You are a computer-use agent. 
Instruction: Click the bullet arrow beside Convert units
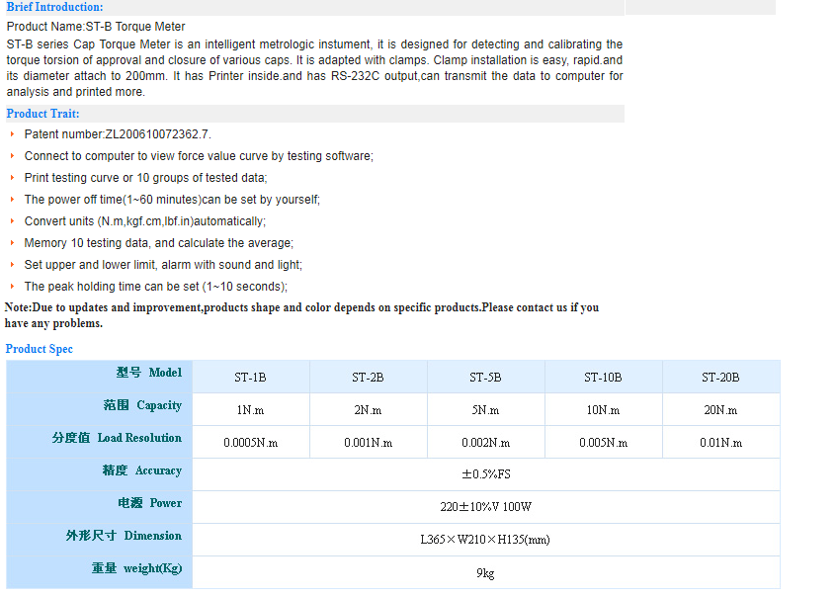[12, 221]
